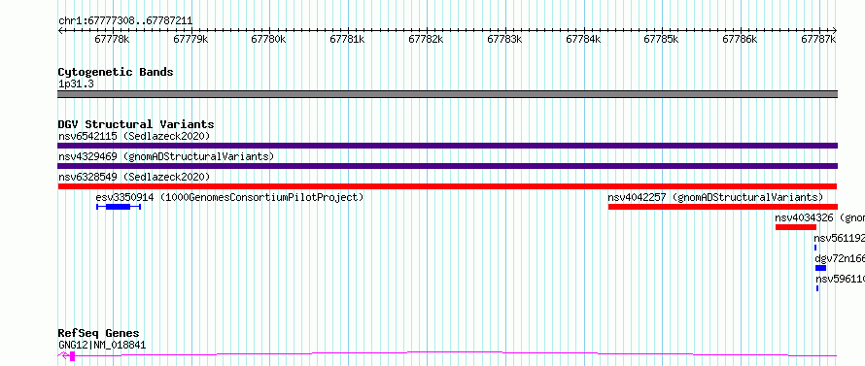Click the dgv72n166 blue variant block
This screenshot has height=366, width=865.
coord(820,268)
